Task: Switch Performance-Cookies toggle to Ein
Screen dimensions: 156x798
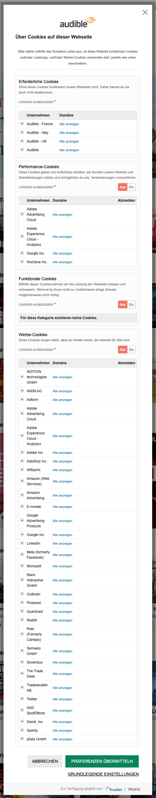Action: (131, 187)
